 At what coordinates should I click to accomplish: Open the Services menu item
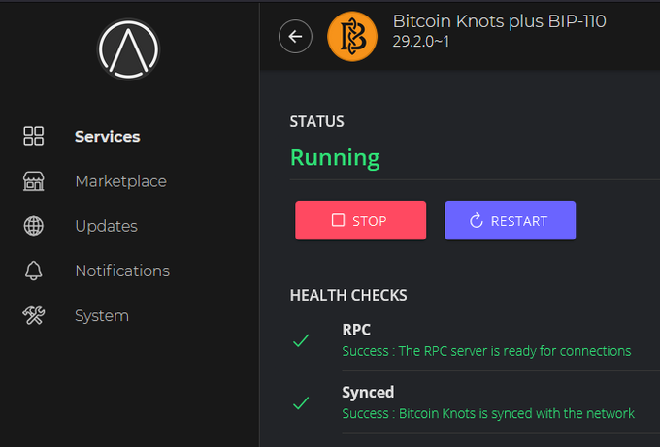108,137
